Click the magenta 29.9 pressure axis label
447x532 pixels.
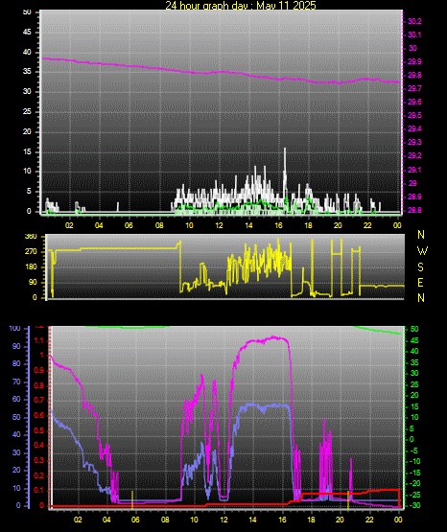(x=414, y=61)
